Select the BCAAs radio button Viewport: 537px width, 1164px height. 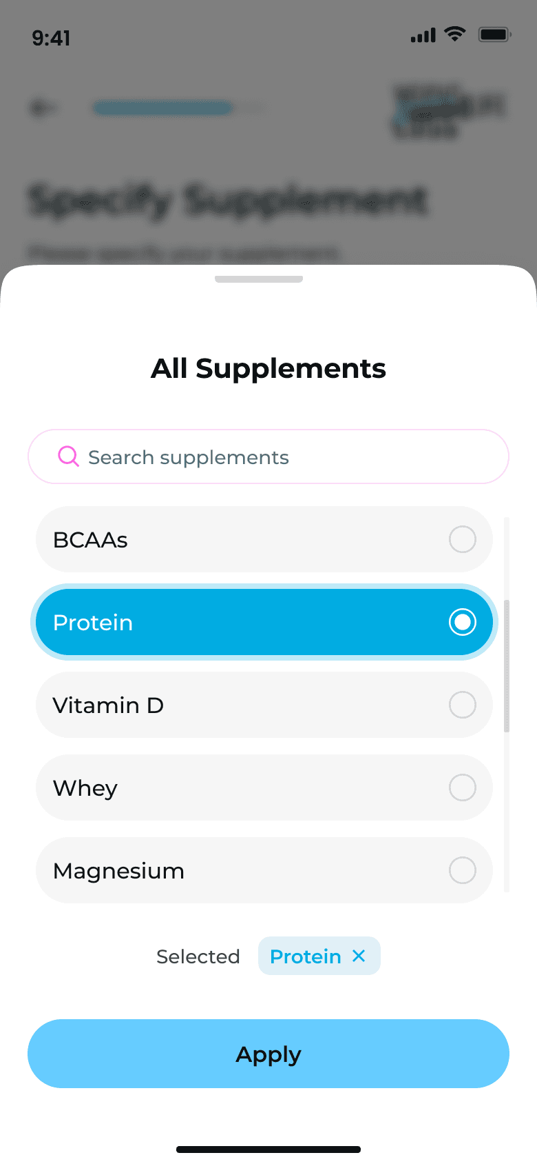pos(462,539)
